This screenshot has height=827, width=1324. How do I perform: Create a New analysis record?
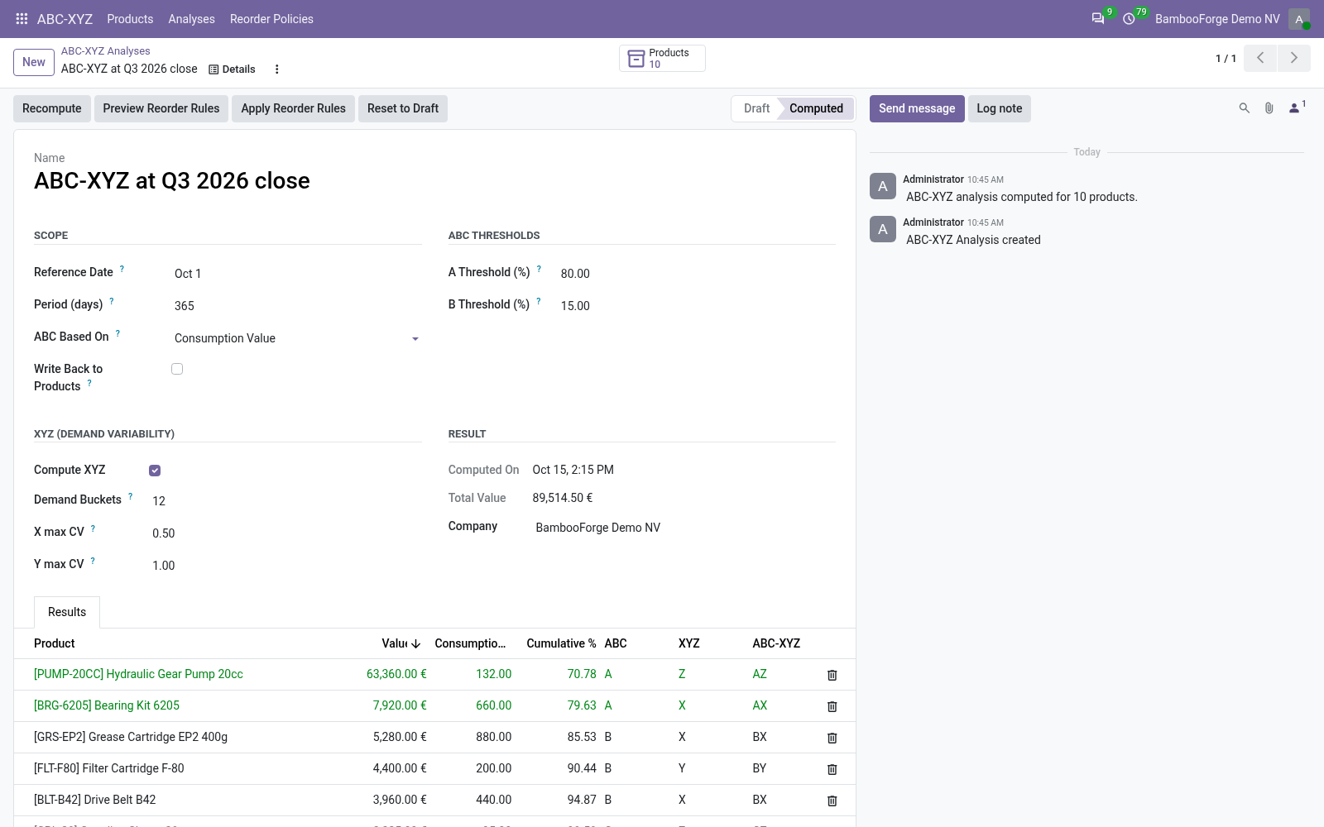34,62
